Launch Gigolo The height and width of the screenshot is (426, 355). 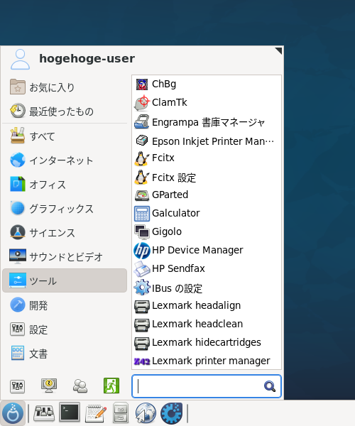click(x=207, y=231)
